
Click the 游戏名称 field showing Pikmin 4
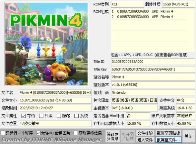click(153, 77)
